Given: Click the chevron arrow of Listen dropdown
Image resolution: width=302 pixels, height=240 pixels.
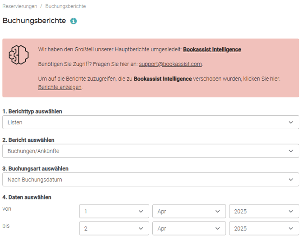Looking at the screenshot, I should click(291, 122).
